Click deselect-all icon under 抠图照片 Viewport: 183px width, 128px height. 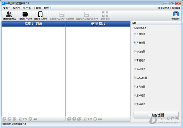tap(74, 119)
